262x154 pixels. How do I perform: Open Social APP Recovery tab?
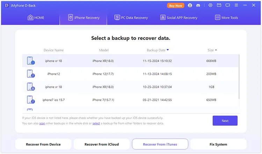(179, 17)
